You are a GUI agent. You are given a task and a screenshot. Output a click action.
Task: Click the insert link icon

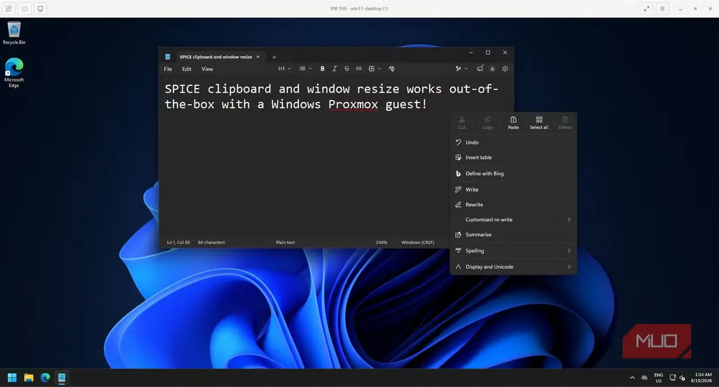pos(359,69)
